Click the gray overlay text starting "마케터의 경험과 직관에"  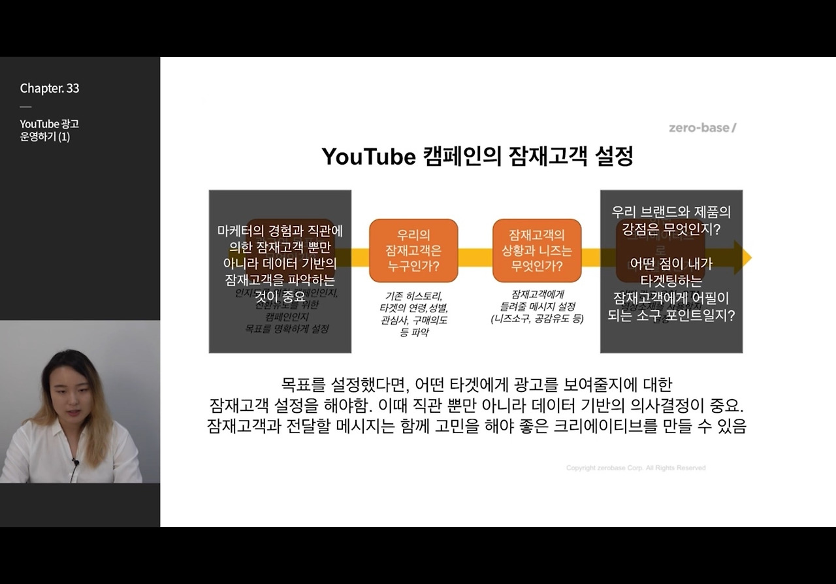tap(280, 263)
